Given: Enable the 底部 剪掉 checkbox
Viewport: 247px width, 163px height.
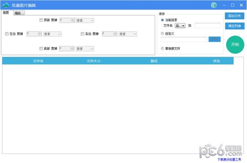Looking at the screenshot, I should pyautogui.click(x=41, y=48).
